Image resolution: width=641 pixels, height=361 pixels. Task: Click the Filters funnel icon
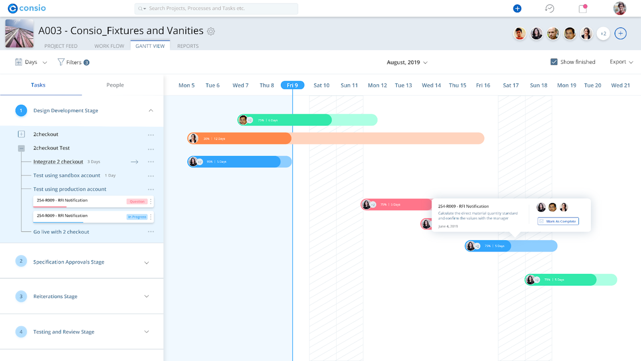coord(61,62)
